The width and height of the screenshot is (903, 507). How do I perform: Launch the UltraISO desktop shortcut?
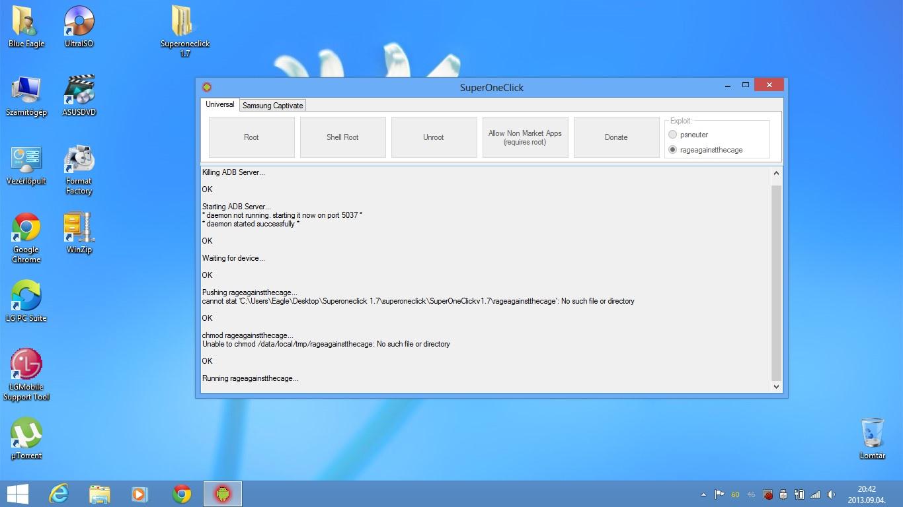(x=79, y=26)
